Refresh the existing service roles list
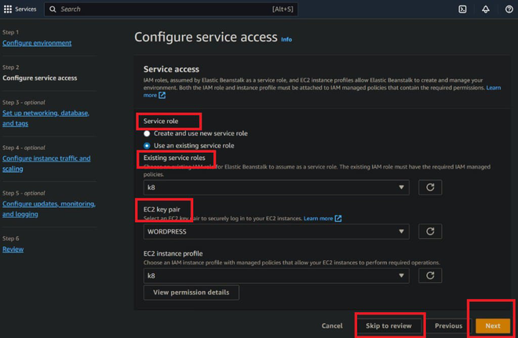Image resolution: width=518 pixels, height=338 pixels. tap(430, 187)
